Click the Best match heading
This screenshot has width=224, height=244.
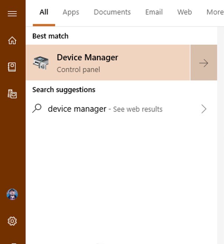click(50, 36)
